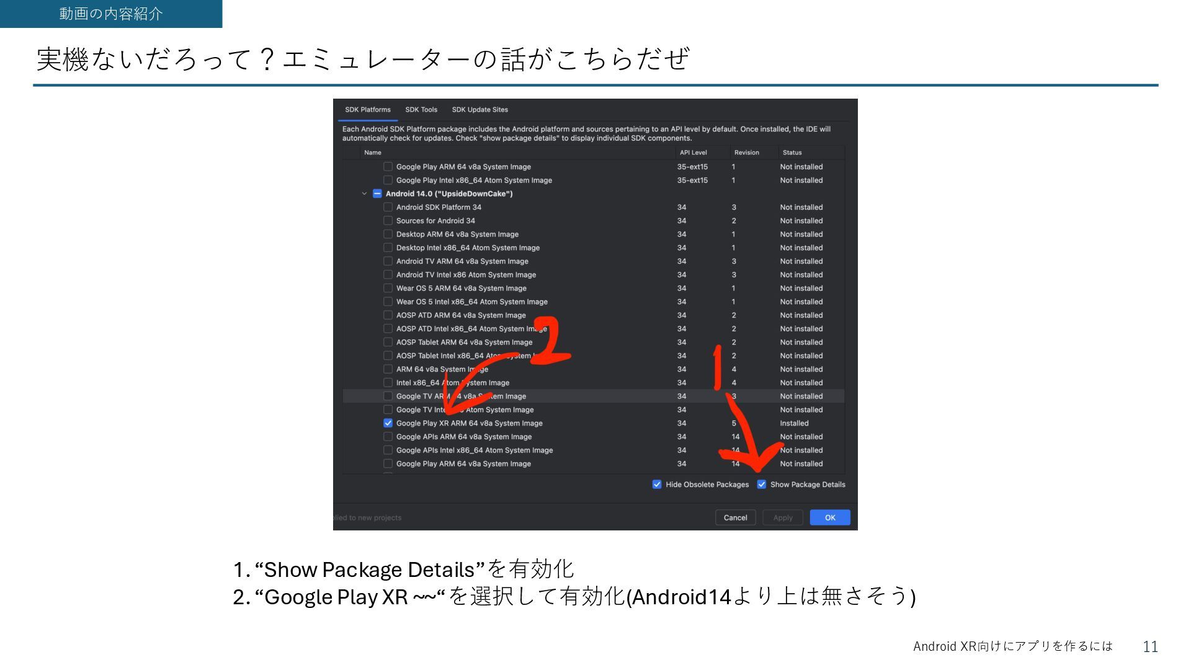Uncheck Google Play XR ARM 64 v8a System Image
The height and width of the screenshot is (670, 1191).
point(388,423)
